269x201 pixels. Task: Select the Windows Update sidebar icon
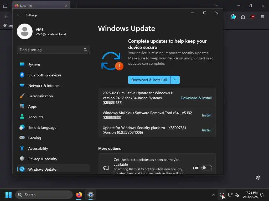click(22, 169)
